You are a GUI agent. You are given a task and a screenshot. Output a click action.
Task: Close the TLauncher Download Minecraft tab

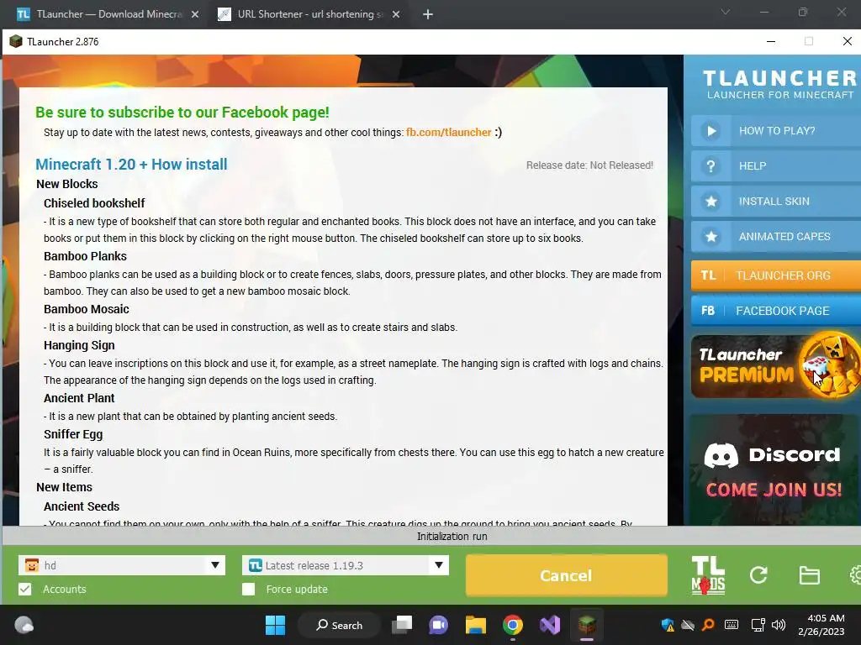point(195,14)
